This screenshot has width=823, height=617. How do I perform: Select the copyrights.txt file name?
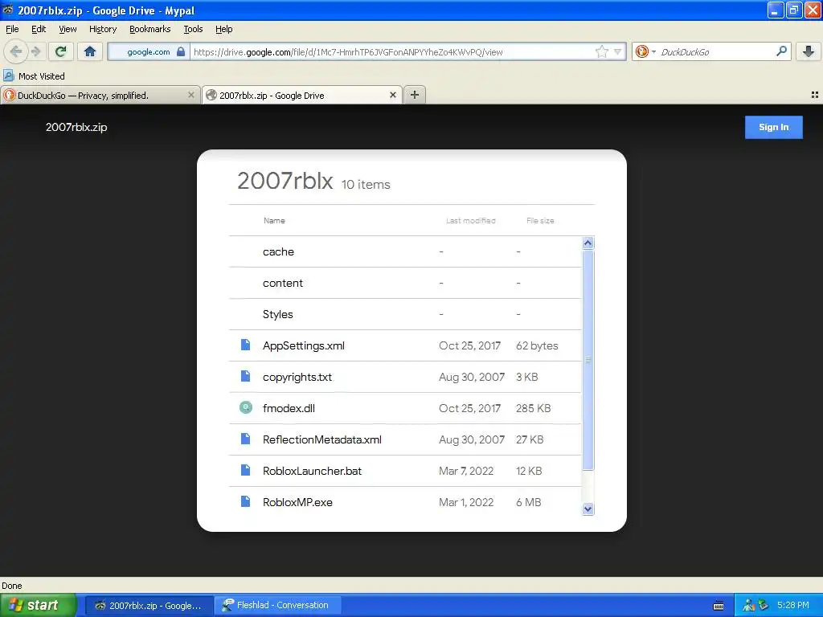(297, 378)
